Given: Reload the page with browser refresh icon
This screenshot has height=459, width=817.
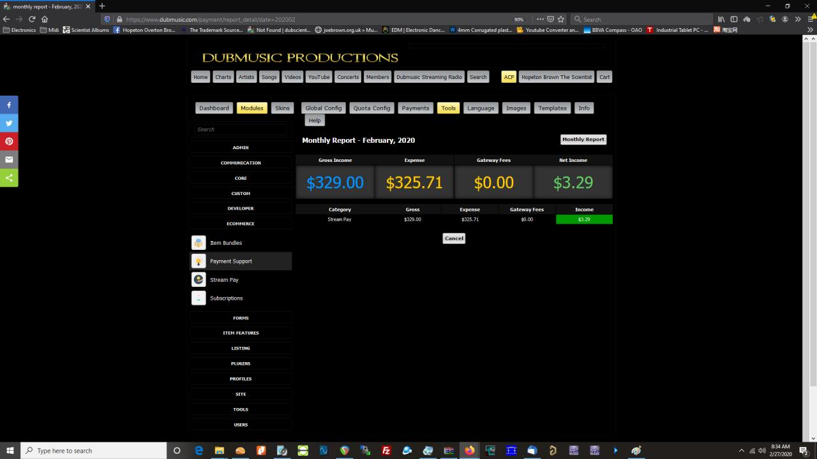Looking at the screenshot, I should (32, 19).
